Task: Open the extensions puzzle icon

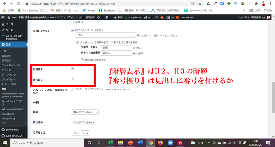Action: pos(256,3)
